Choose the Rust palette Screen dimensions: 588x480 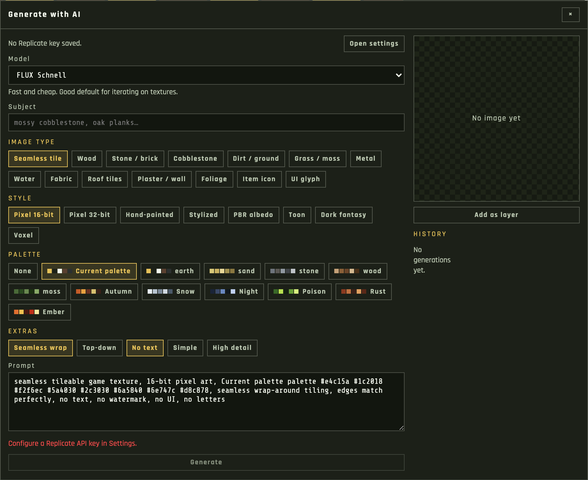point(363,291)
